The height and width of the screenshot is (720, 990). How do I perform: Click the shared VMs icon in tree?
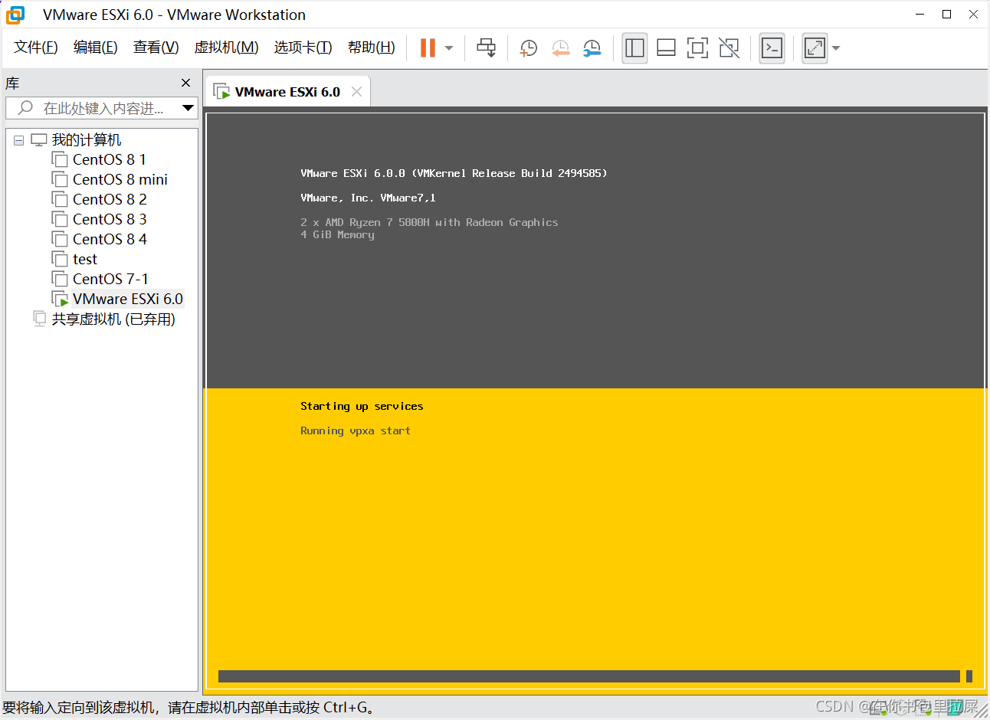click(39, 319)
